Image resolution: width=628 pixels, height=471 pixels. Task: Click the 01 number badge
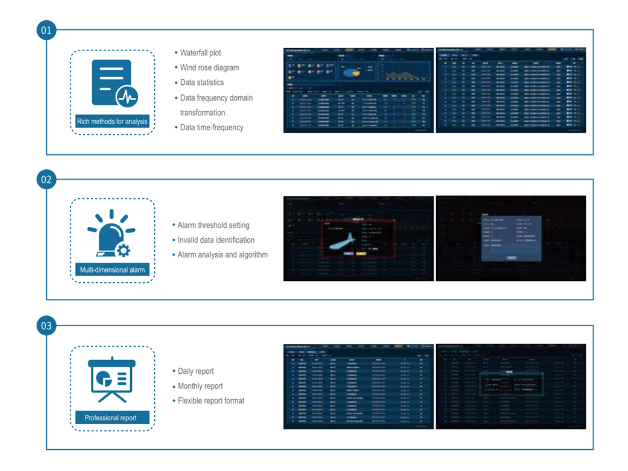46,30
